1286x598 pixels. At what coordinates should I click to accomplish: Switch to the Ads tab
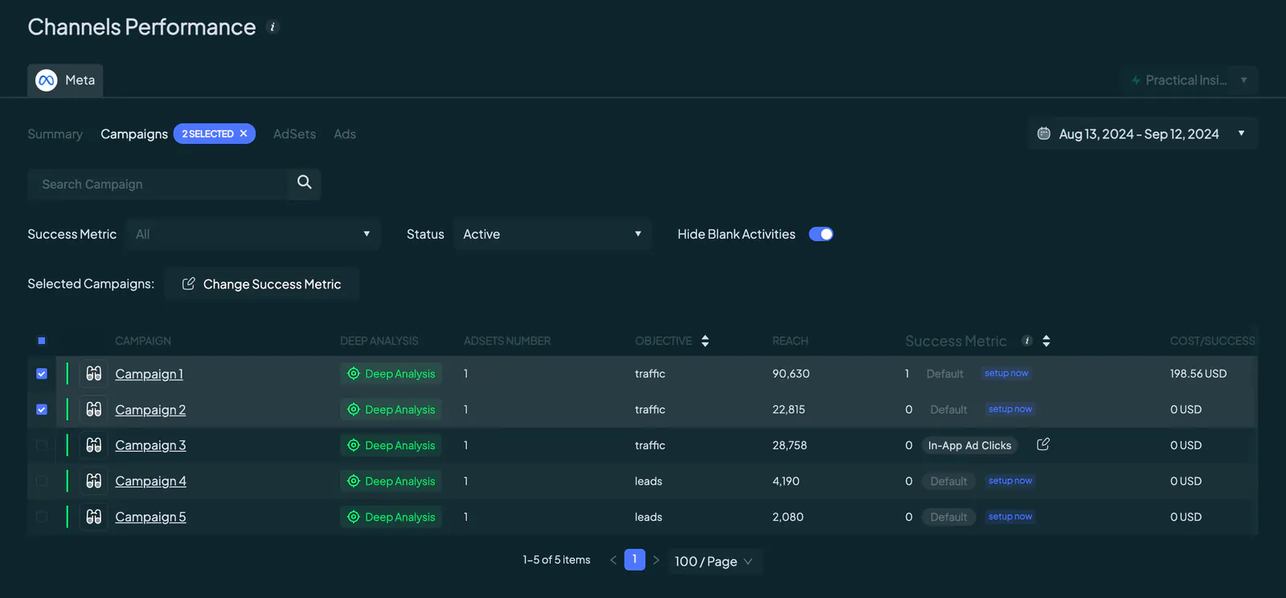(x=345, y=134)
